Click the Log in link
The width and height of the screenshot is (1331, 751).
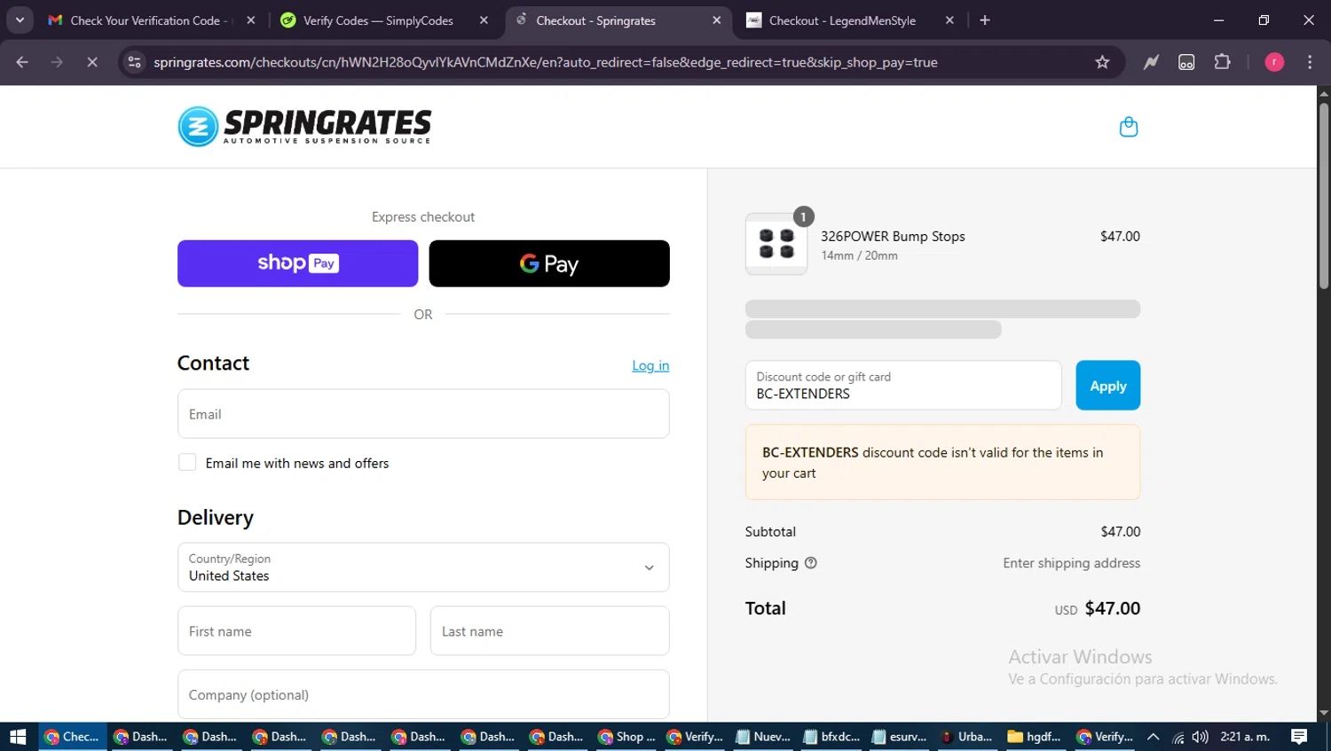[650, 365]
